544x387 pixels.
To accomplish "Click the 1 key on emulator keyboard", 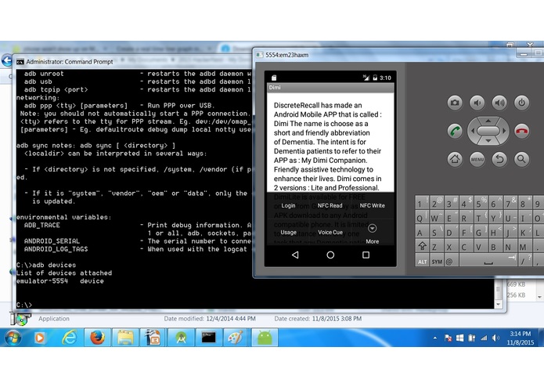I will pos(422,203).
